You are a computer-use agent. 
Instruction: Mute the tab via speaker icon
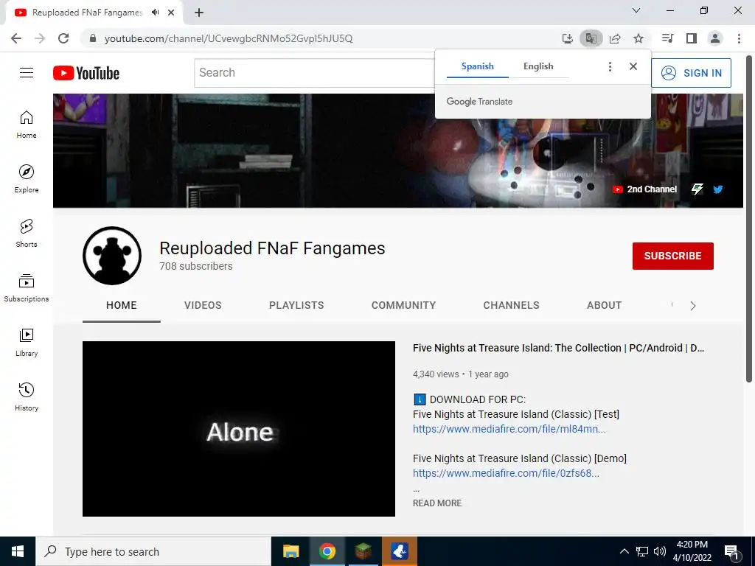(x=155, y=13)
